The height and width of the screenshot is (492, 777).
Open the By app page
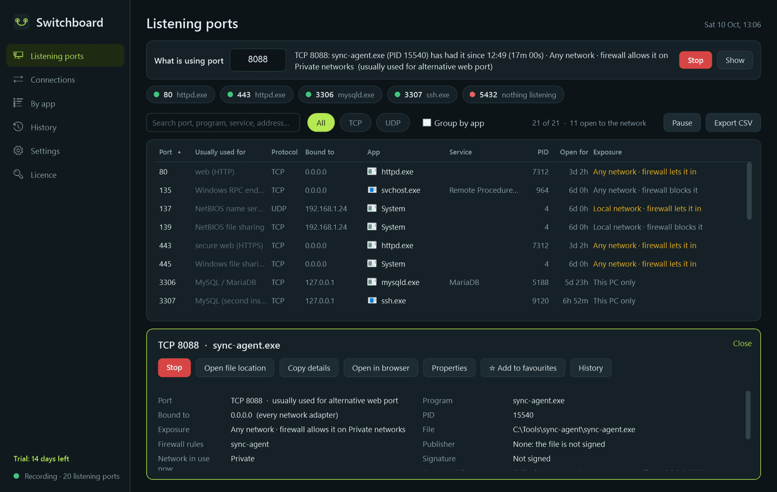[x=65, y=103]
